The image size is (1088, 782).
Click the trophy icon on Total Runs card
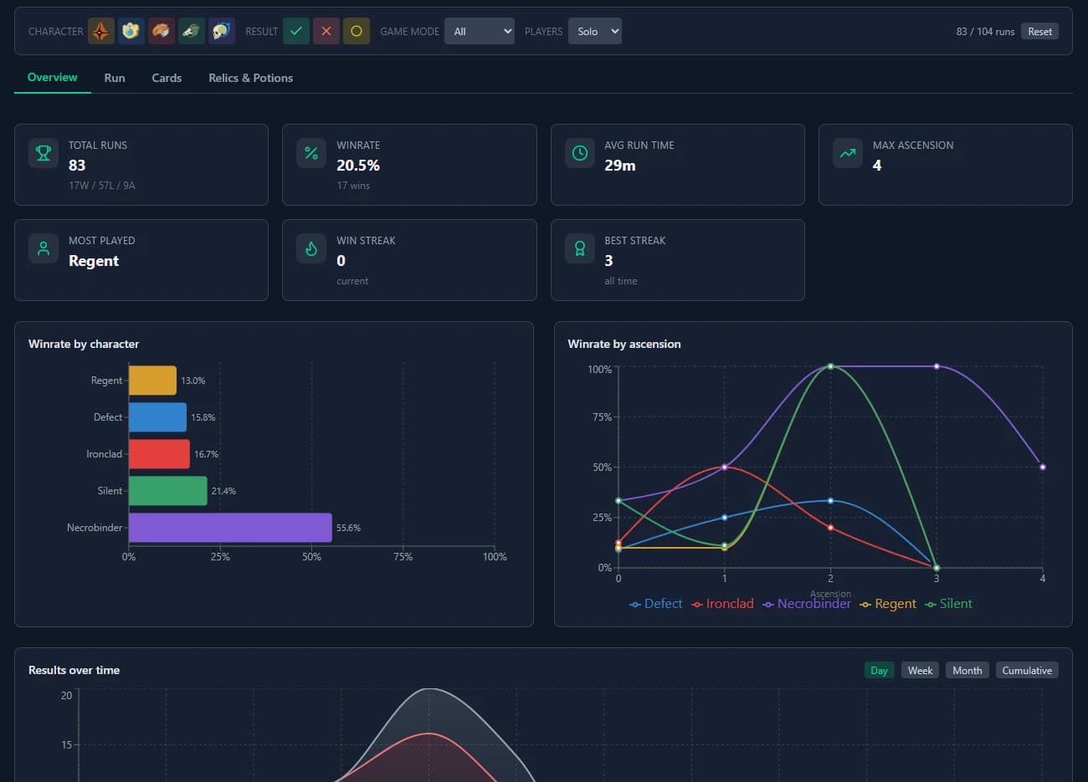[x=43, y=153]
